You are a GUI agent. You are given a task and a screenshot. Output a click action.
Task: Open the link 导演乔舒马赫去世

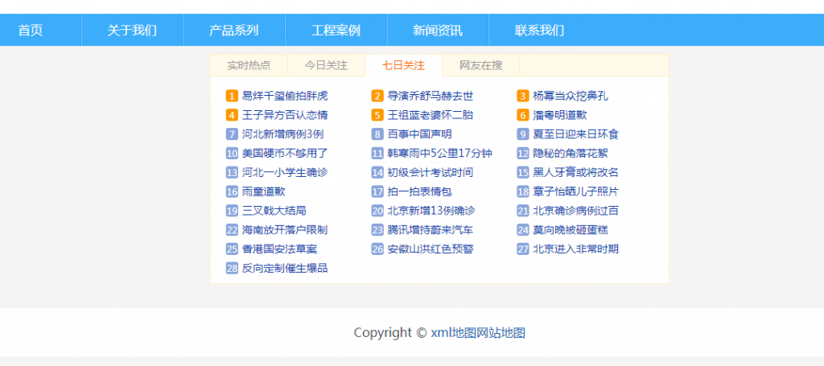point(431,96)
